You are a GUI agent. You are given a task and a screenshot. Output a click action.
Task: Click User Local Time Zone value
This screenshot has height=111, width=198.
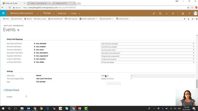click(44, 79)
